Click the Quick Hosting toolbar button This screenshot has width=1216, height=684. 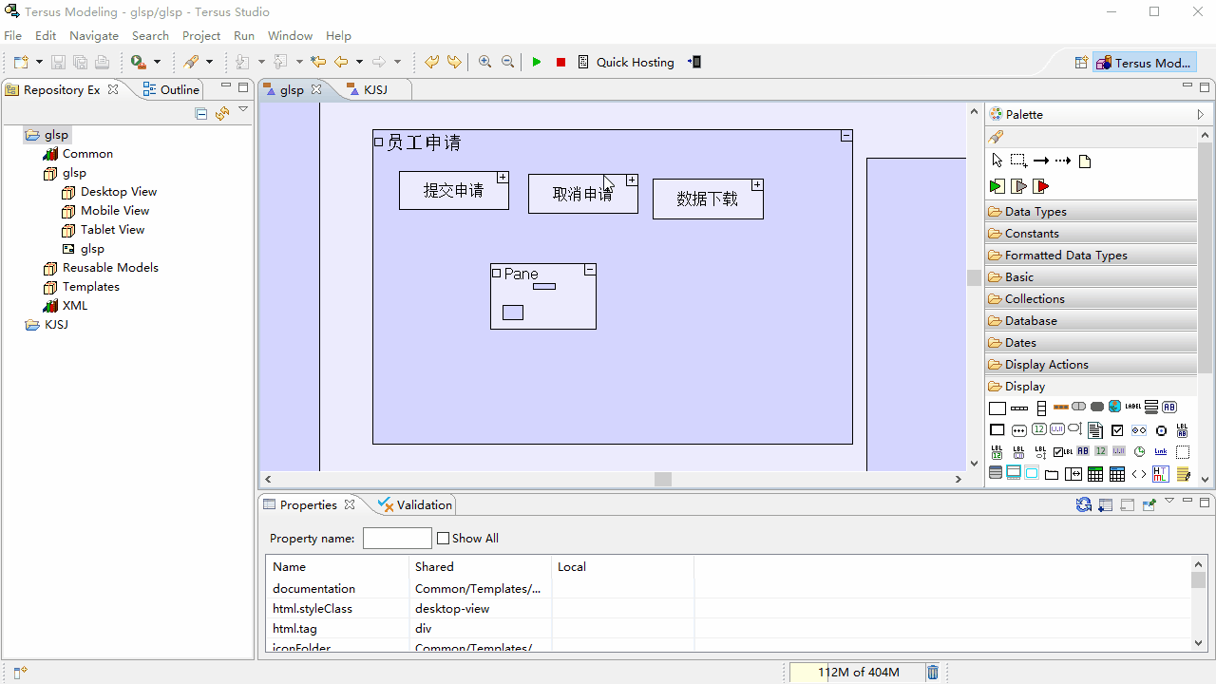pos(626,62)
